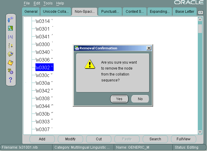Click the yellow floppy disk save icon
Screen dimensions: 207x151
10,63
